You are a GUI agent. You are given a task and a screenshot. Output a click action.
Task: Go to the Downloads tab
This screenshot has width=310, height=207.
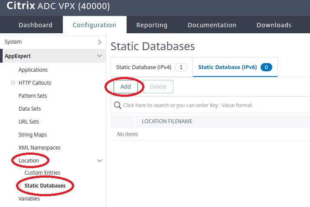click(274, 25)
